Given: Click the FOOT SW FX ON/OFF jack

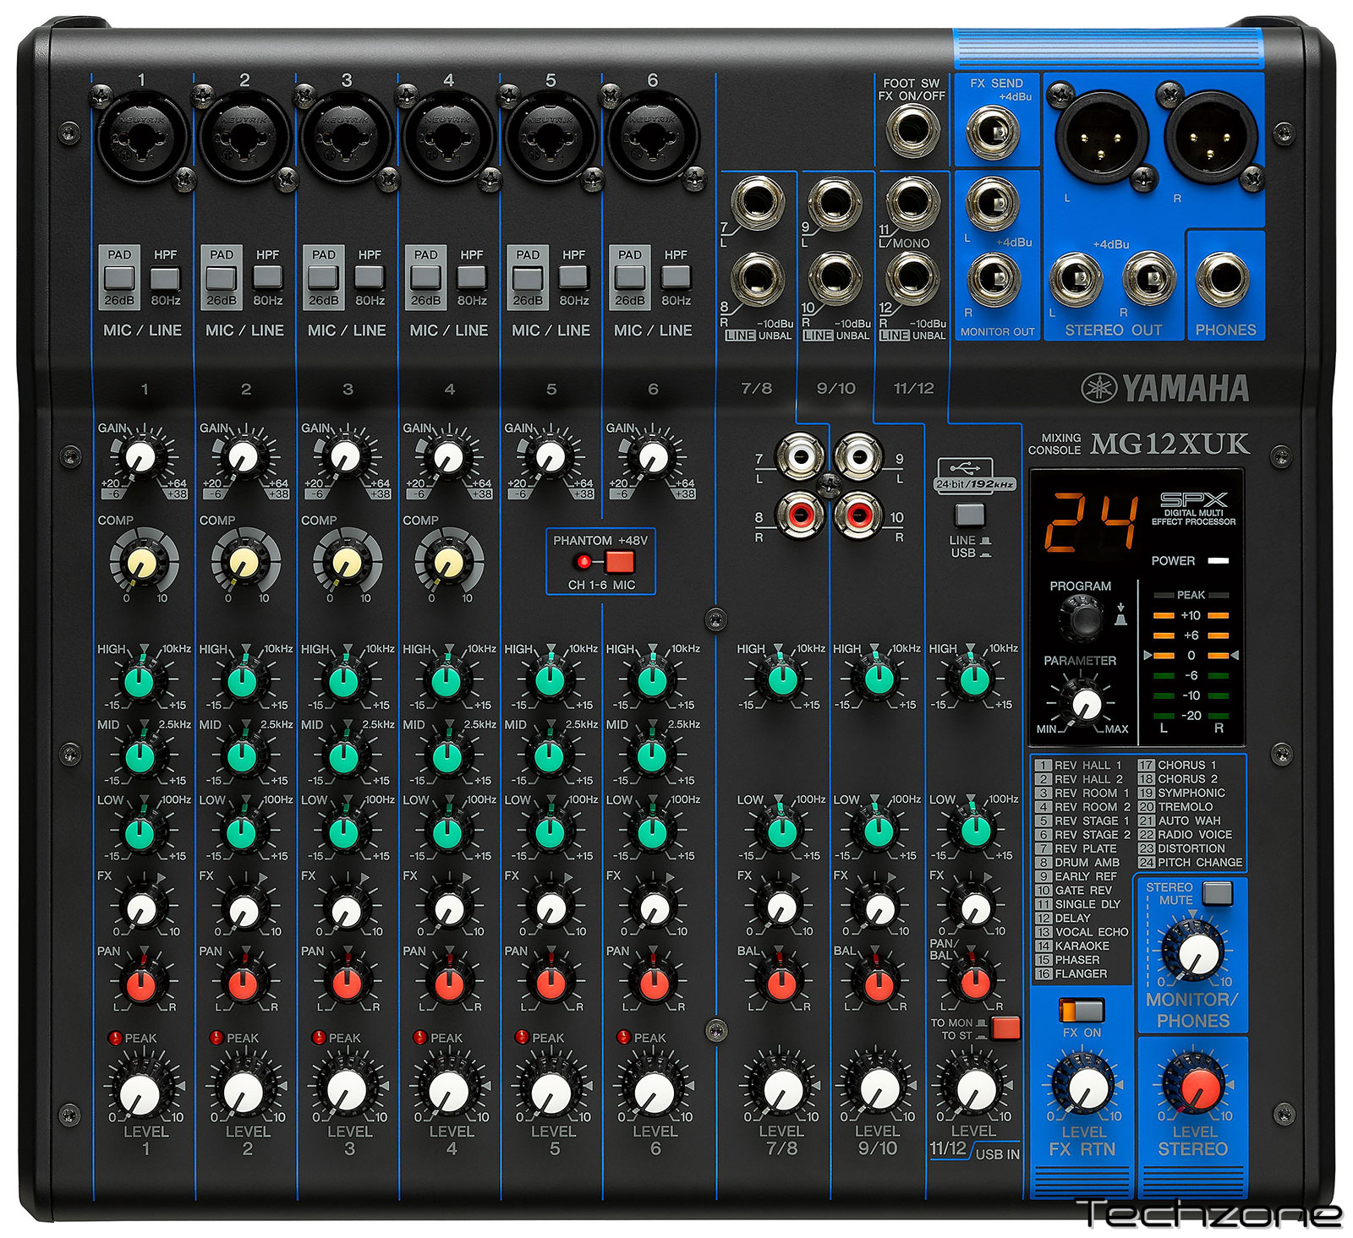Looking at the screenshot, I should pos(912,131).
